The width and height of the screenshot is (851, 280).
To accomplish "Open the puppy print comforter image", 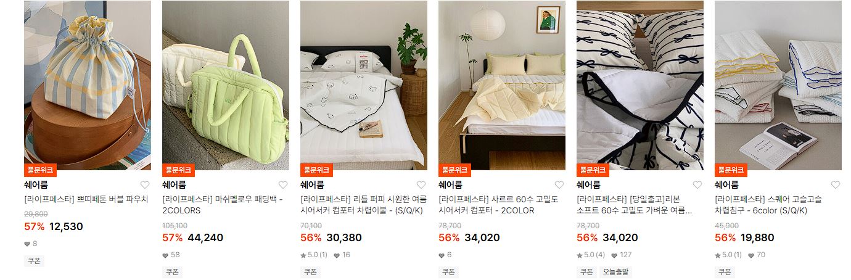I will point(364,85).
